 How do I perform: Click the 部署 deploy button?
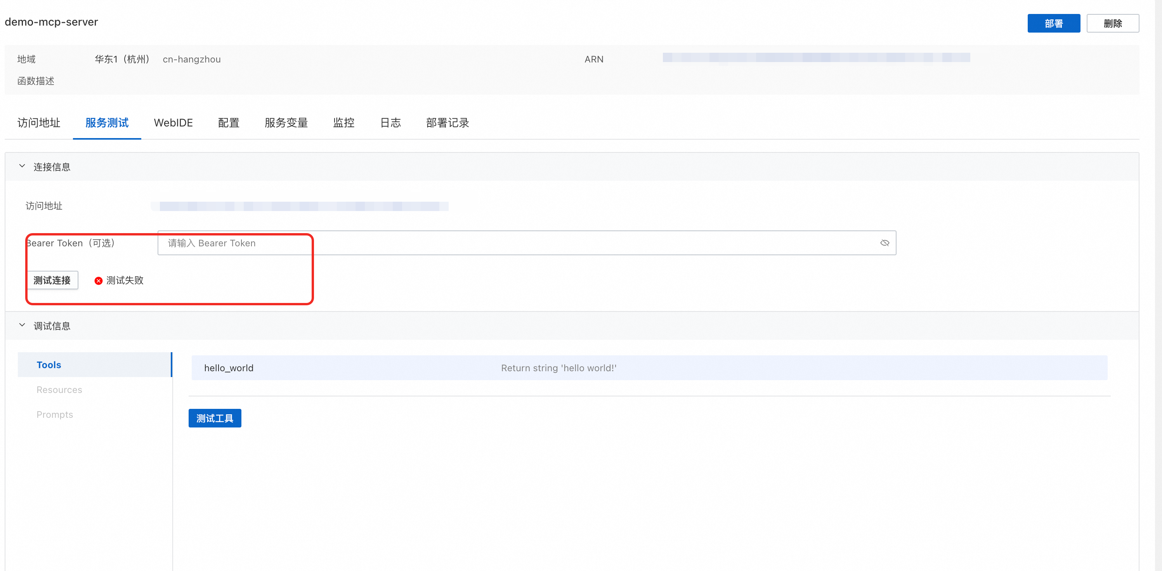[1053, 23]
